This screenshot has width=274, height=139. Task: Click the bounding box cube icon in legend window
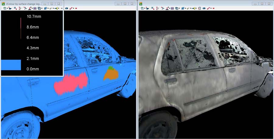pyautogui.click(x=40, y=8)
